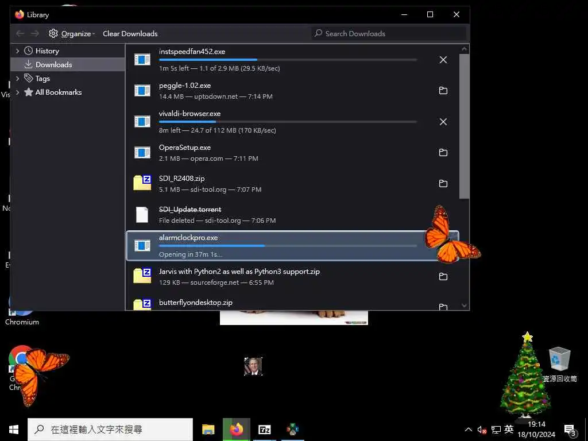Select the OperaSetup.exe file name
The height and width of the screenshot is (441, 588).
[185, 148]
